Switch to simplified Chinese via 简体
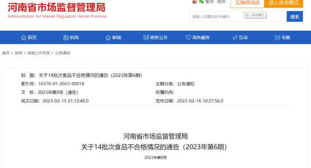Screen dimensions: 311x168 (x=221, y=2)
